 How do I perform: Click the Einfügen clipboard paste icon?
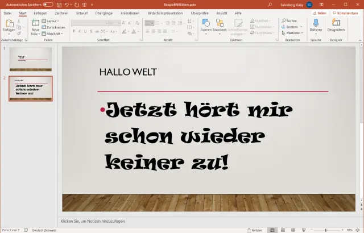tap(9, 23)
